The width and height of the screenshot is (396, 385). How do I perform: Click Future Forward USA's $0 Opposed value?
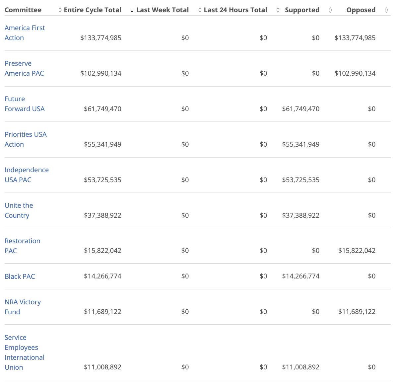(372, 109)
